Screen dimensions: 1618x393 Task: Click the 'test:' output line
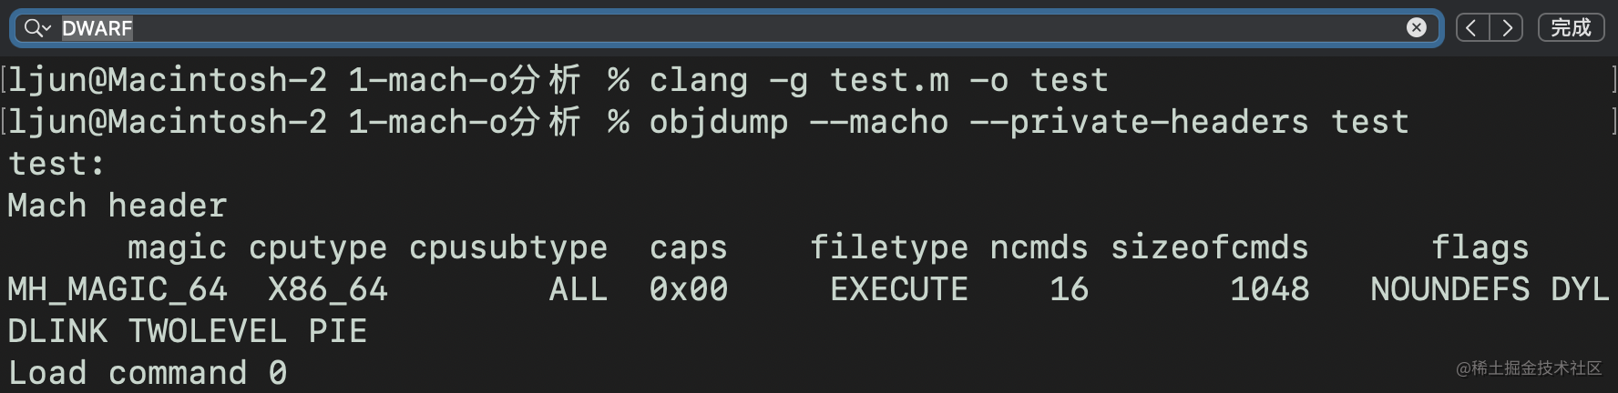pyautogui.click(x=56, y=164)
